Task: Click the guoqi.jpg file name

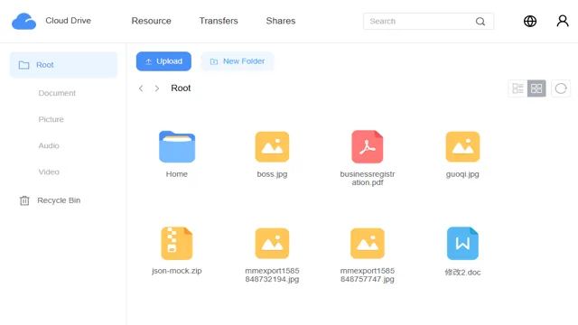Action: tap(462, 174)
